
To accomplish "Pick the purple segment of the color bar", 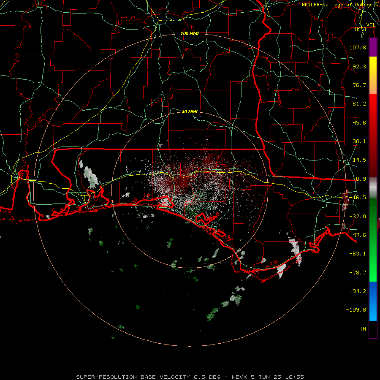I will (x=373, y=47).
